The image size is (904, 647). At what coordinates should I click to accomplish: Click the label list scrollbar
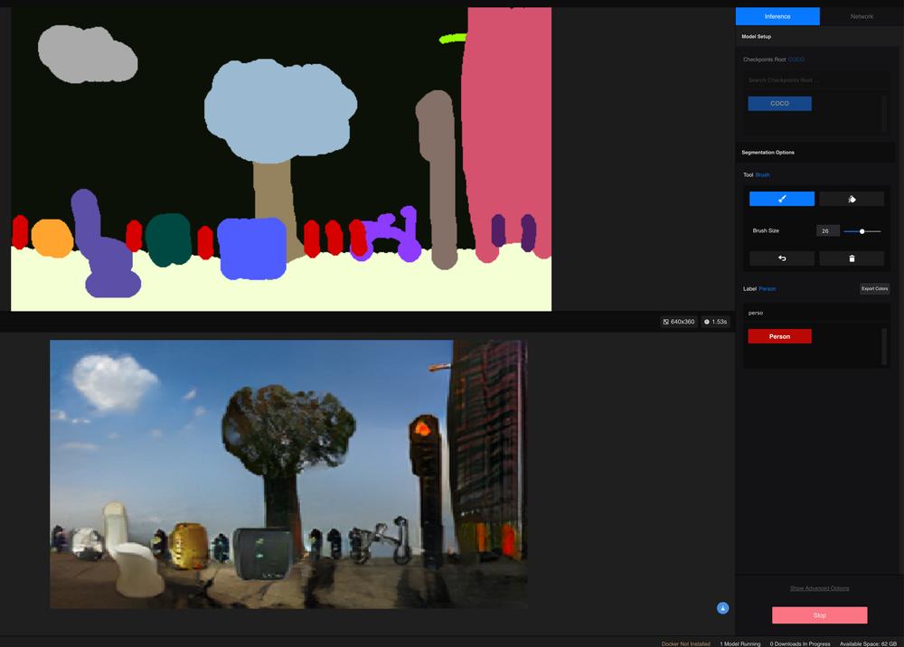(884, 346)
